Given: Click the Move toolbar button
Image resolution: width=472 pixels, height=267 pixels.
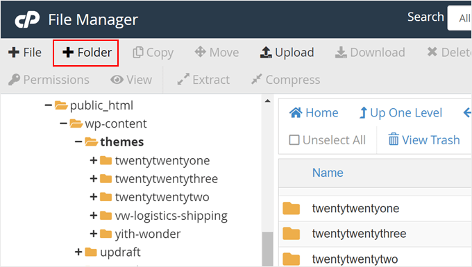Looking at the screenshot, I should click(x=217, y=52).
